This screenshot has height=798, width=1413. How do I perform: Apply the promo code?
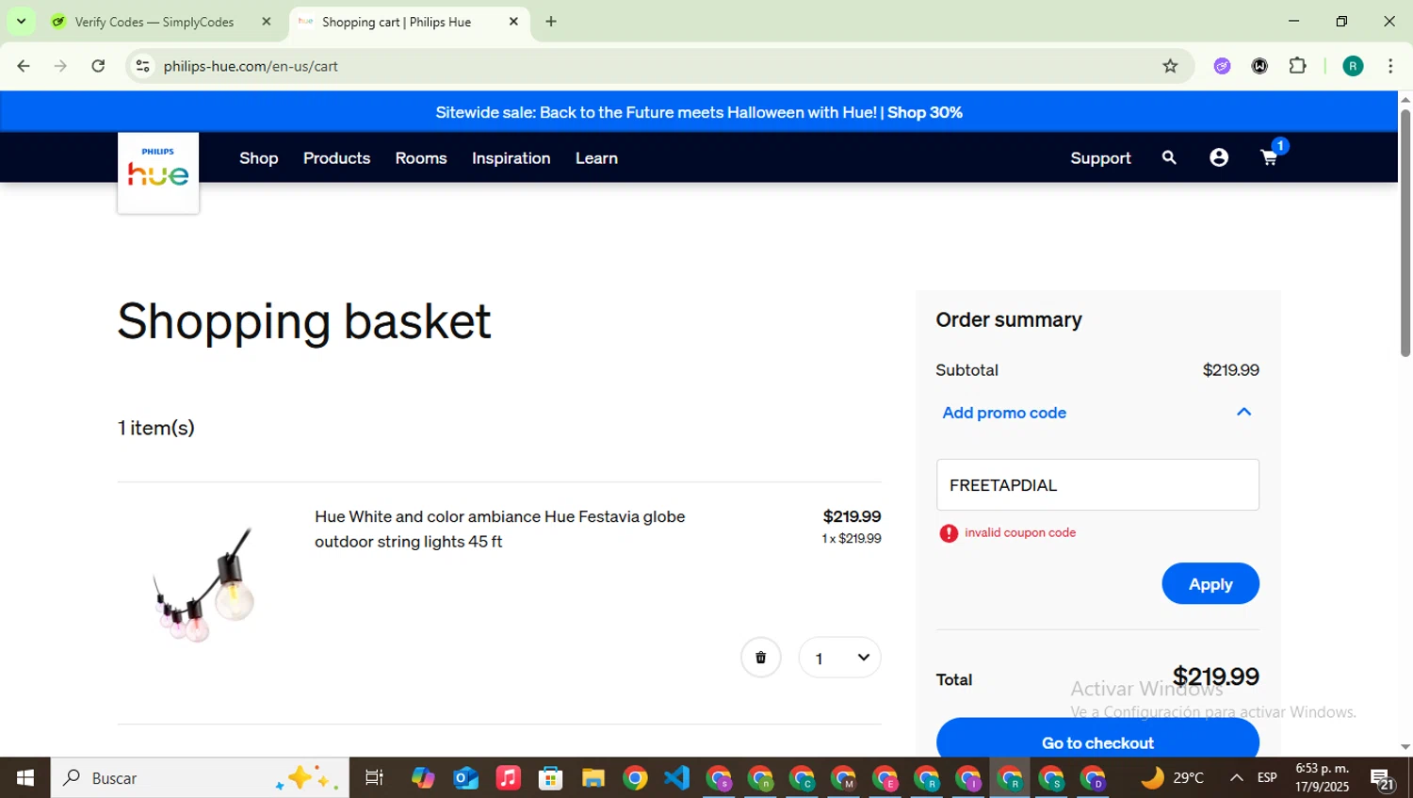tap(1210, 584)
